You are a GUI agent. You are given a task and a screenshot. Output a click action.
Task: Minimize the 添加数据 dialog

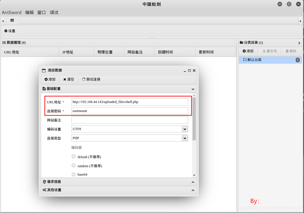tap(185, 71)
